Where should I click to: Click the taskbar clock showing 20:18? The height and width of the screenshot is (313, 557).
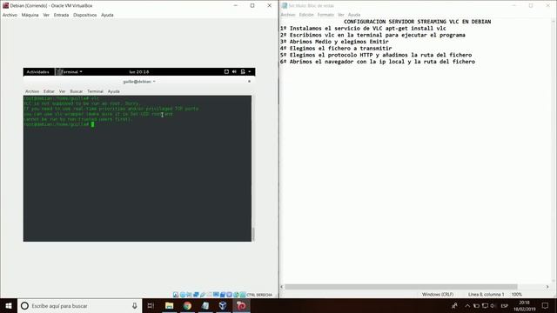pos(524,305)
